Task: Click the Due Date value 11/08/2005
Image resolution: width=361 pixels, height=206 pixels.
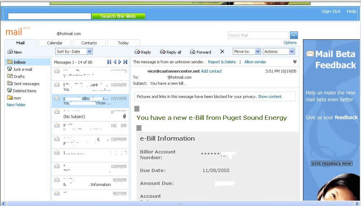Action: tap(216, 170)
